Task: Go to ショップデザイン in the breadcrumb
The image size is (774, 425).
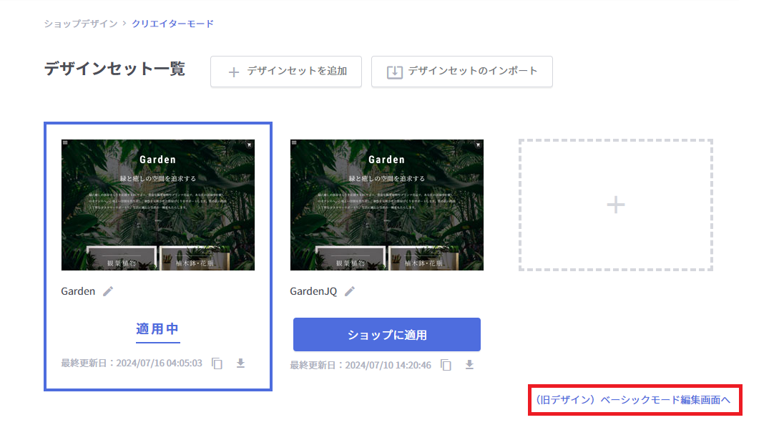Action: coord(81,24)
